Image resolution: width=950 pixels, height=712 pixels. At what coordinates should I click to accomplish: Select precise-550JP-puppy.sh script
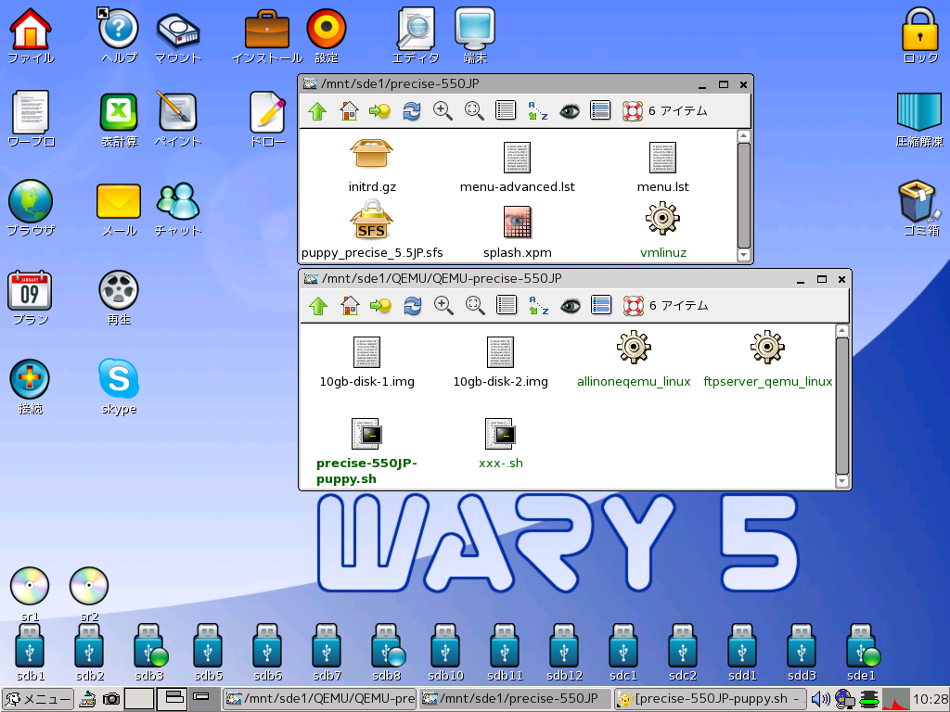coord(366,451)
